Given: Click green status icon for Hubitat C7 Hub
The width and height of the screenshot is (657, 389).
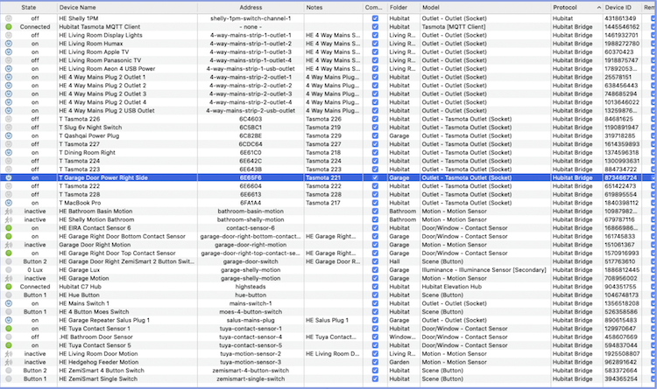Looking at the screenshot, I should tap(9, 287).
